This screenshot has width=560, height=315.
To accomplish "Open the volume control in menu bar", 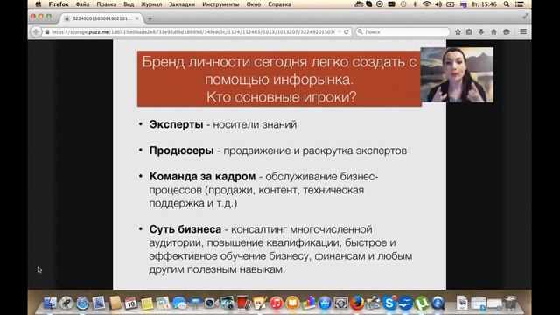I will pos(438,4).
